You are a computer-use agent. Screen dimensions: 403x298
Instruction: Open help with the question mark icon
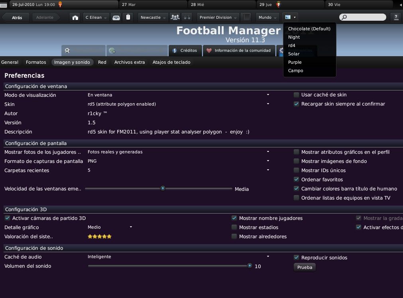[396, 17]
